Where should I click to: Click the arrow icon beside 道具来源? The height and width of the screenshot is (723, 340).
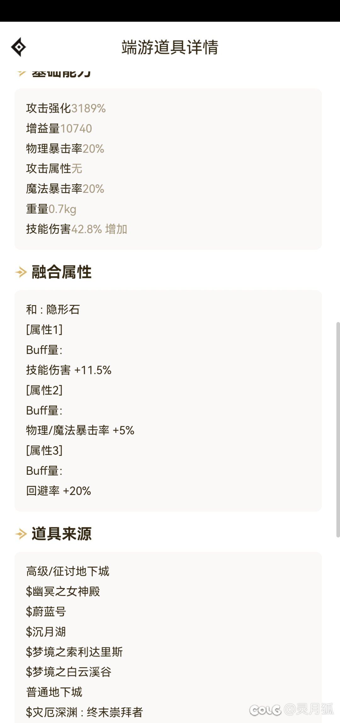click(21, 534)
